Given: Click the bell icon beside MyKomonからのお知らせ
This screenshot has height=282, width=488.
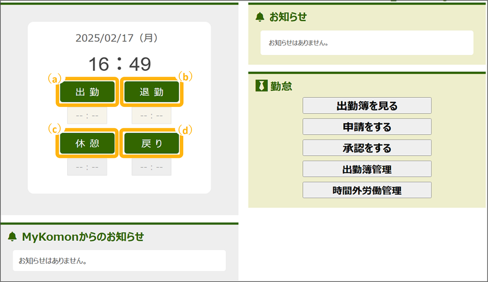Looking at the screenshot, I should (x=13, y=237).
